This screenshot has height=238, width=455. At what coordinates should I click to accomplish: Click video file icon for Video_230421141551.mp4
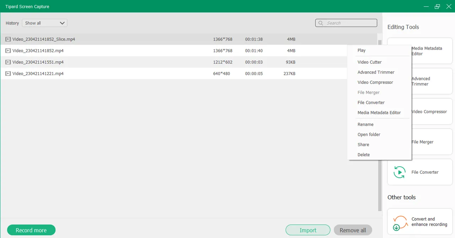pyautogui.click(x=8, y=62)
